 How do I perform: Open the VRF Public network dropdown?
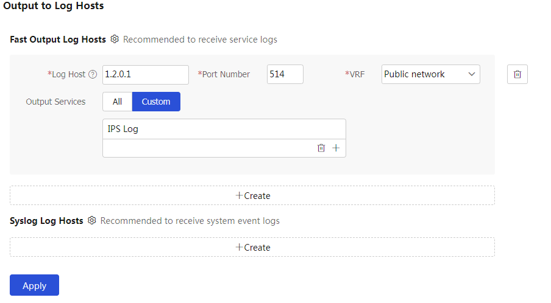[430, 74]
